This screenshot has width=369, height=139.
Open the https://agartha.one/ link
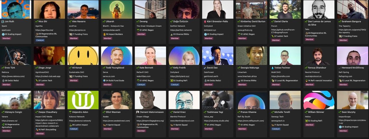tap(44, 30)
